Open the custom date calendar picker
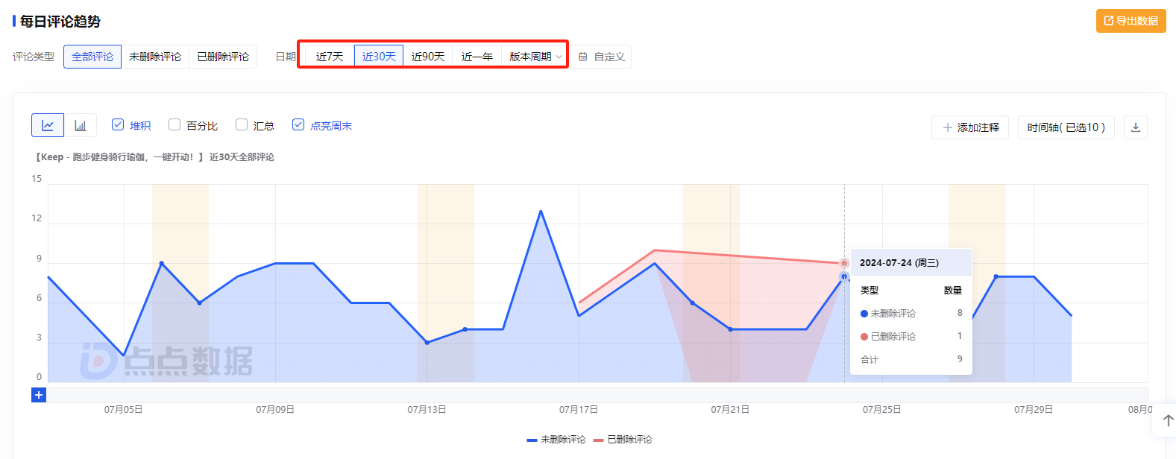 pyautogui.click(x=602, y=57)
